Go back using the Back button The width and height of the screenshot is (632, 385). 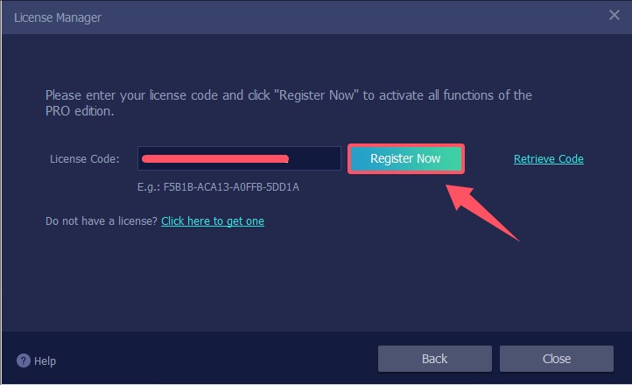[x=434, y=359]
